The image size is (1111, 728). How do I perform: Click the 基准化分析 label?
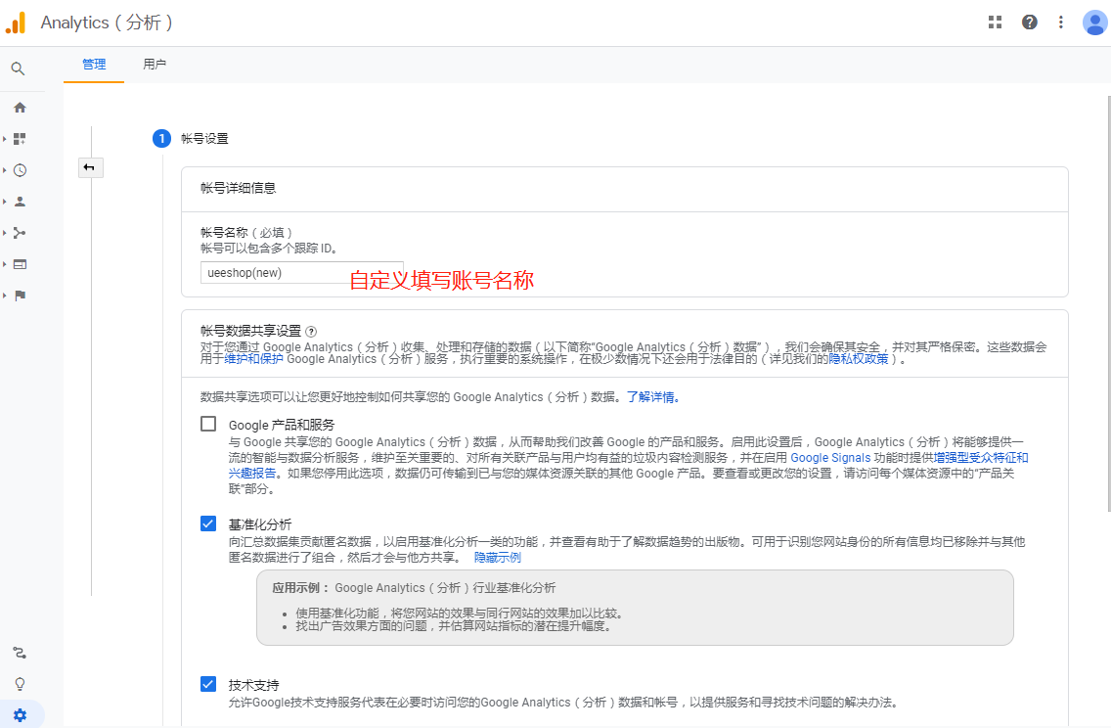coord(260,524)
